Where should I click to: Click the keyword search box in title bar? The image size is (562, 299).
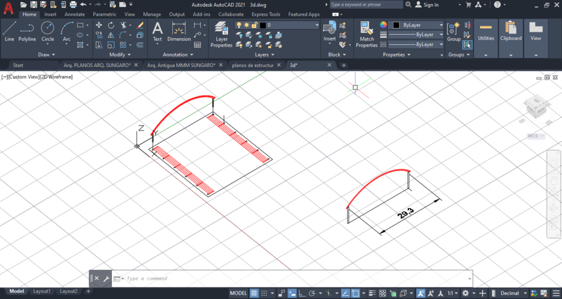366,4
